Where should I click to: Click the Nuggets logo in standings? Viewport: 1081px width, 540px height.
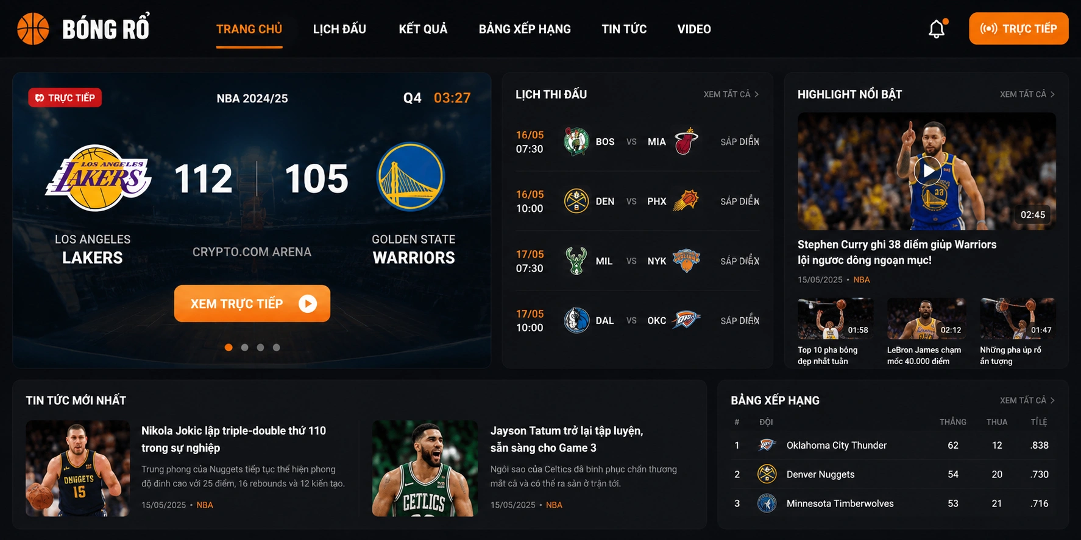pyautogui.click(x=767, y=474)
